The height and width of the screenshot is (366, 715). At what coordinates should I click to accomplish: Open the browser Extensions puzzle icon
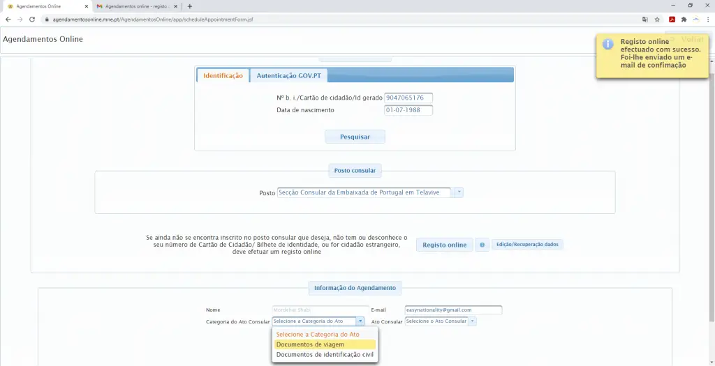pyautogui.click(x=684, y=20)
